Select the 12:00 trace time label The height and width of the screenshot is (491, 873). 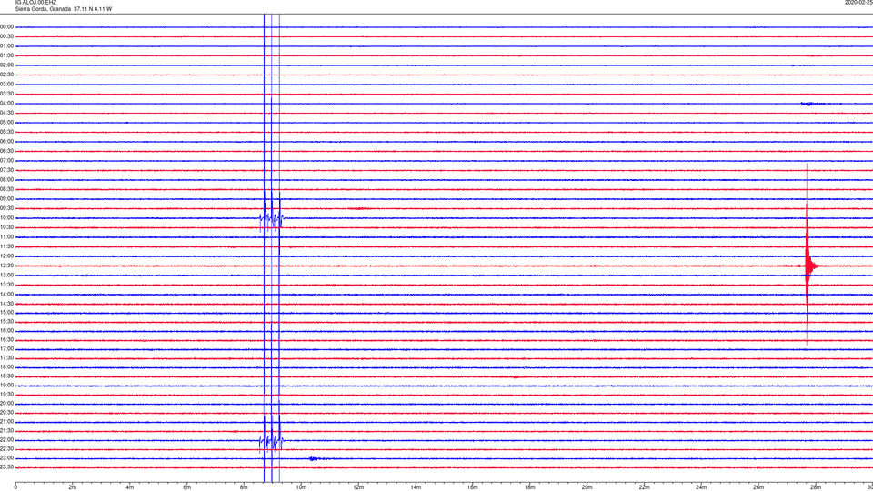coord(6,256)
